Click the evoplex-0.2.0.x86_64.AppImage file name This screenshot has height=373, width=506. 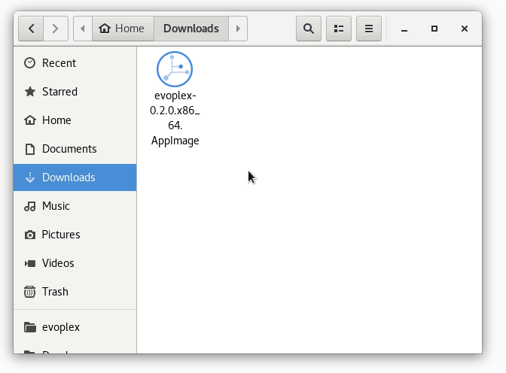coord(175,118)
